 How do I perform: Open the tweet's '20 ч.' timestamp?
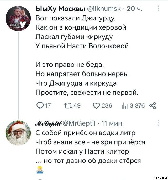(134, 10)
